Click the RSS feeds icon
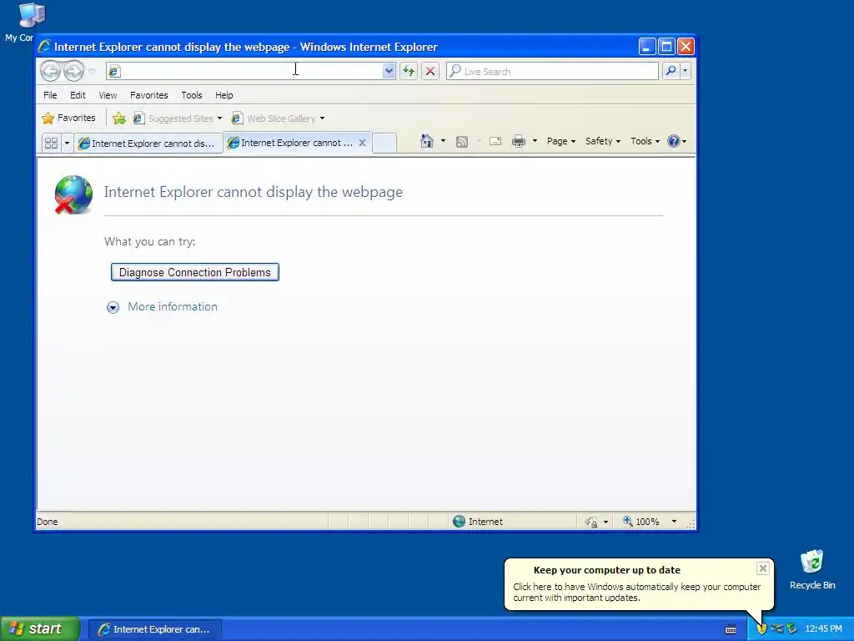The image size is (854, 641). 462,142
